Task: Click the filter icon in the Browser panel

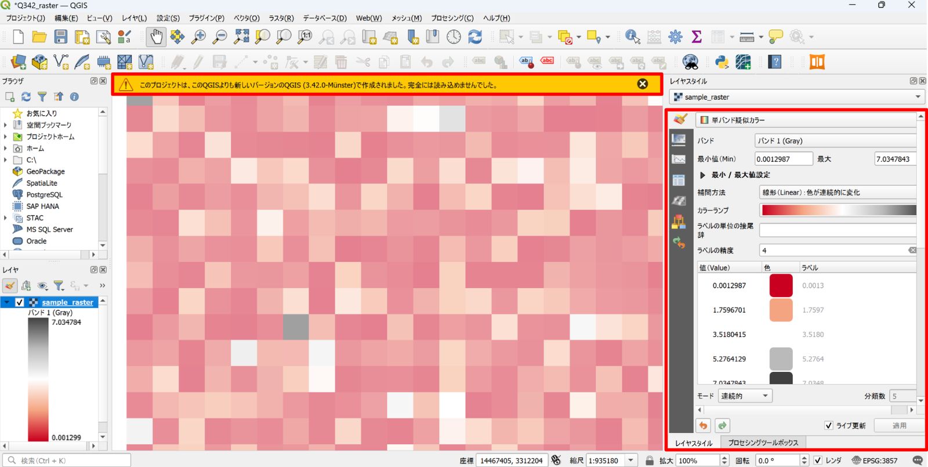Action: click(x=42, y=97)
